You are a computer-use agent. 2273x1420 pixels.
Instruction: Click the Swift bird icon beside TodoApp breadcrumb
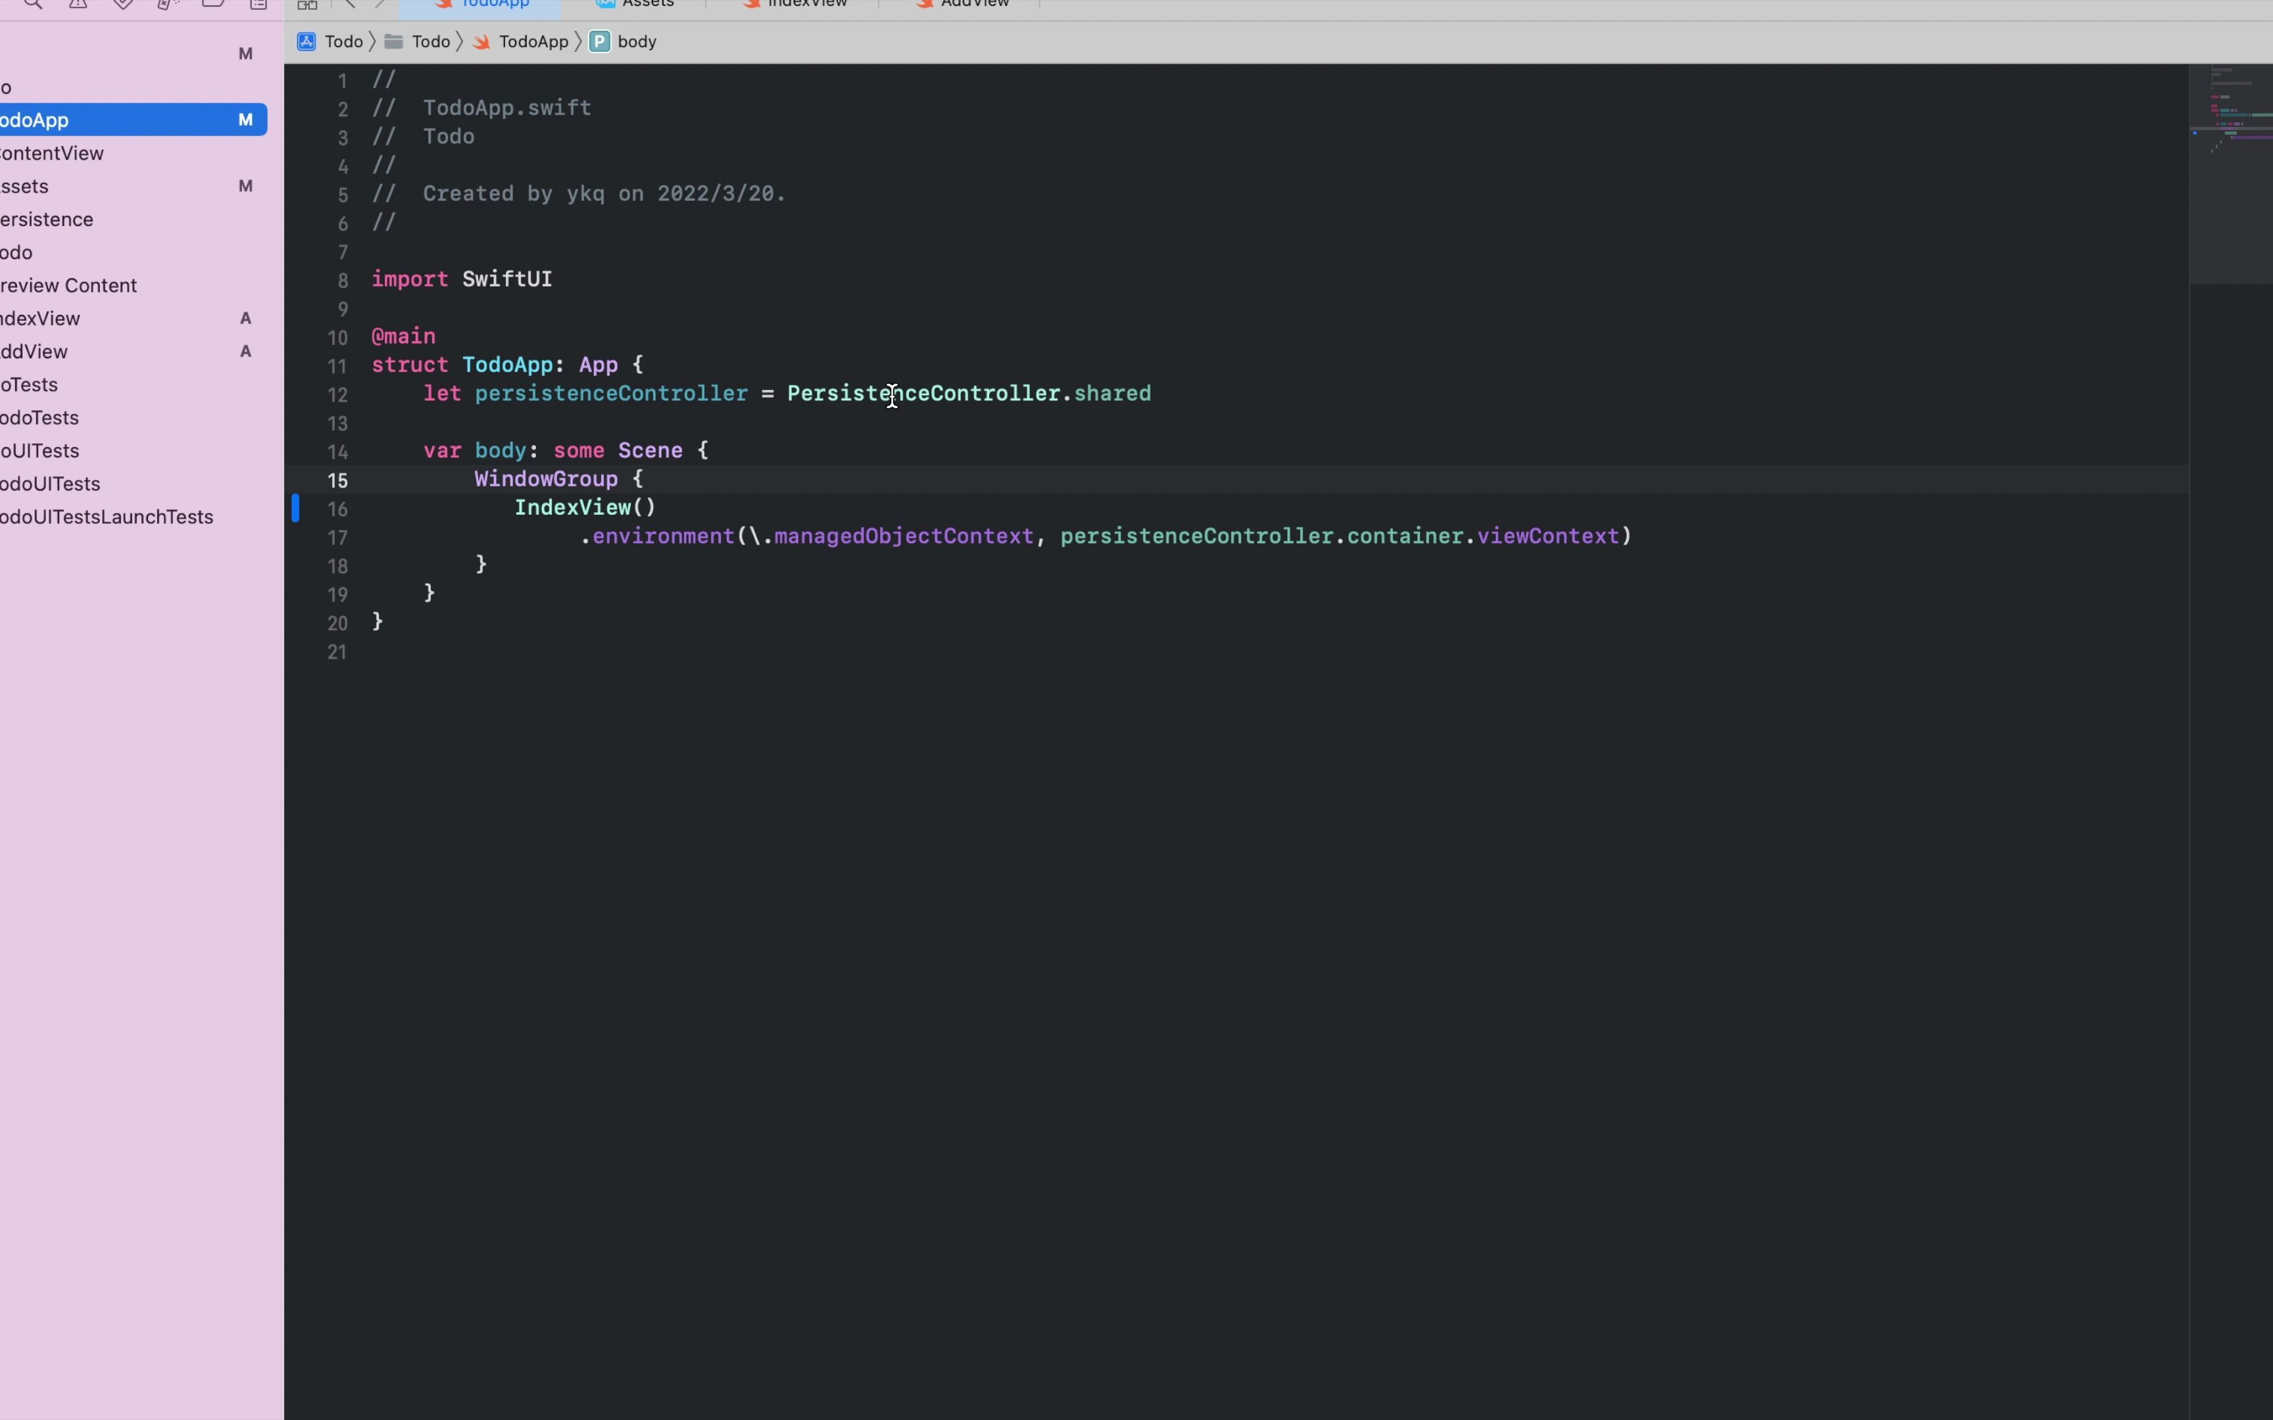[x=482, y=41]
